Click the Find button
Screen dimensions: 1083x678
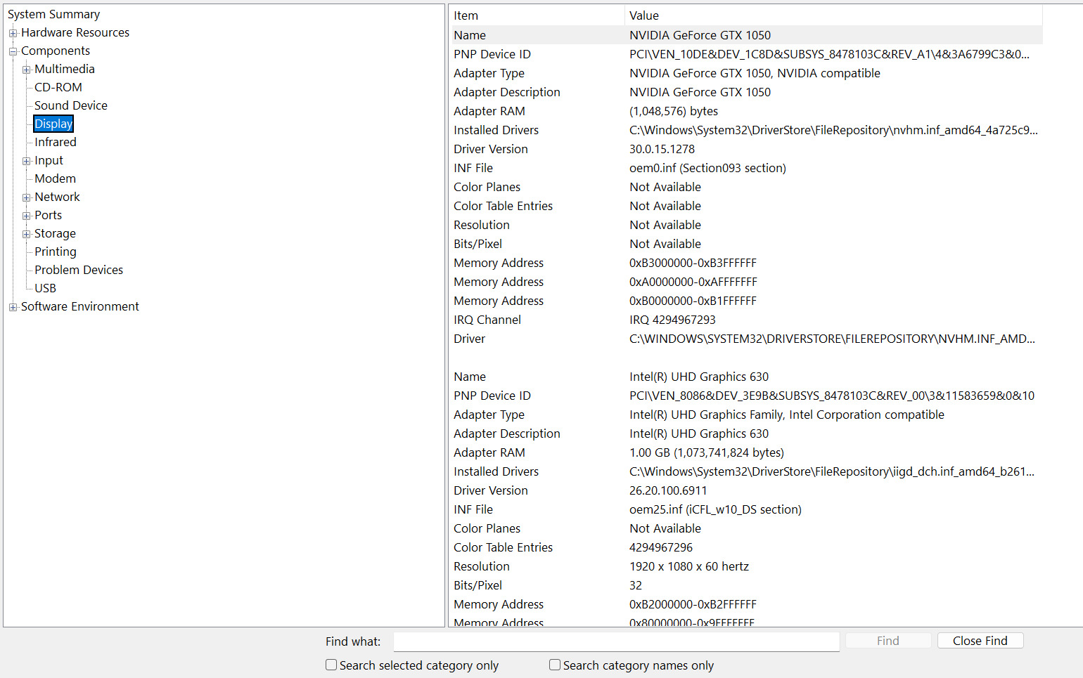point(888,641)
